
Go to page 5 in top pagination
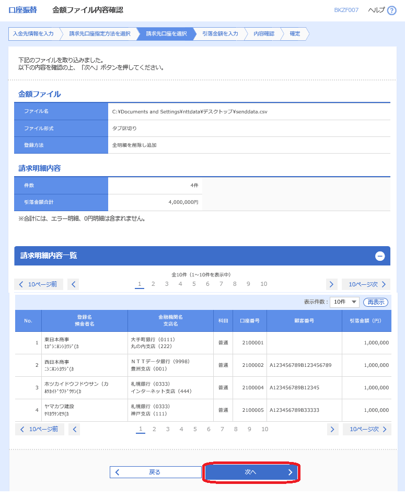(194, 284)
